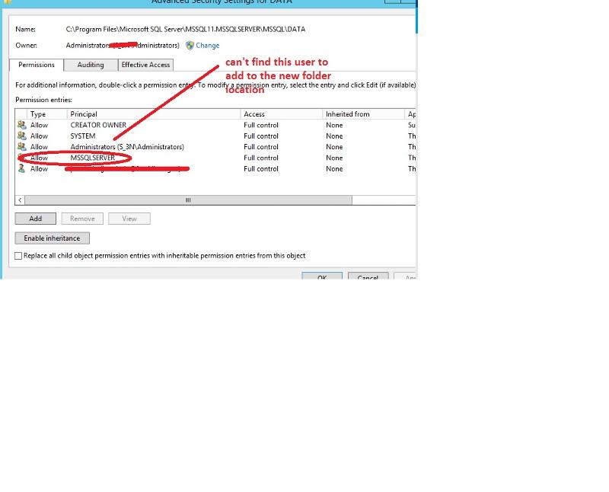Click the horizontal scrollbar left arrow
This screenshot has height=492, width=609.
coord(20,200)
